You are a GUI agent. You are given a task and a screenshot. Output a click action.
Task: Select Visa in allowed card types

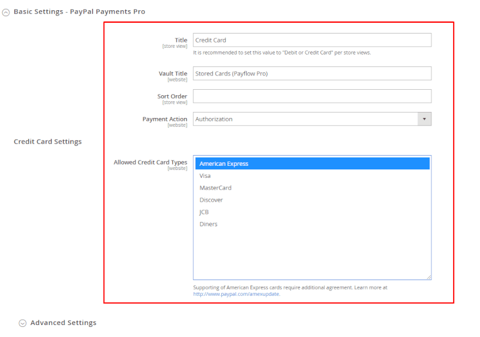coord(312,175)
